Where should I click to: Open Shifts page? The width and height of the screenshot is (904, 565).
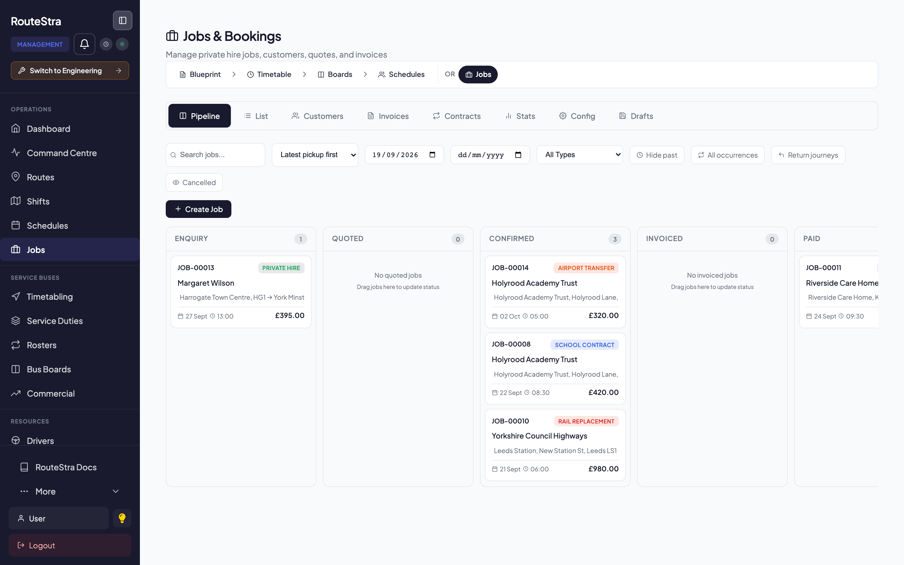(70, 202)
